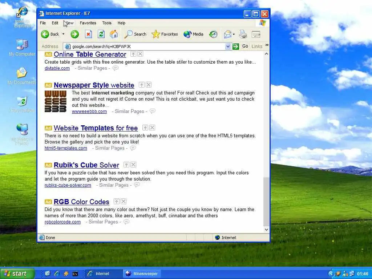Image resolution: width=372 pixels, height=279 pixels.
Task: Stop page loading with red X icon
Action: 88,34
